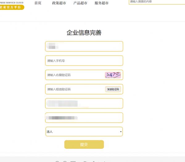Viewport: 185px width, 162px height.
Task: Focus the 请输入手机号 phone field
Action: 84,61
